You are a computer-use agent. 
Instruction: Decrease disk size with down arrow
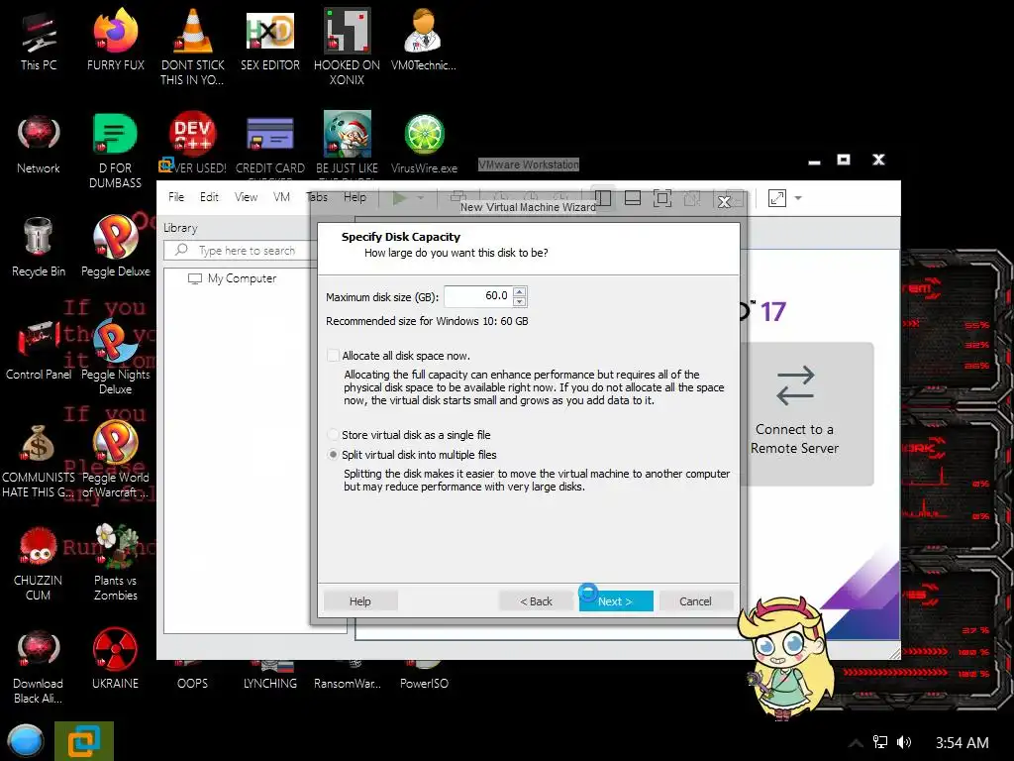(519, 301)
